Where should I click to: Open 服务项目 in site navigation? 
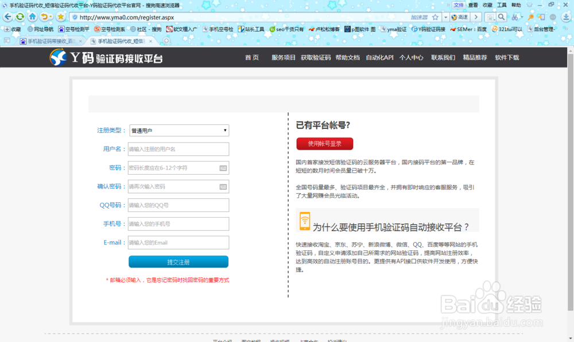[x=284, y=57]
